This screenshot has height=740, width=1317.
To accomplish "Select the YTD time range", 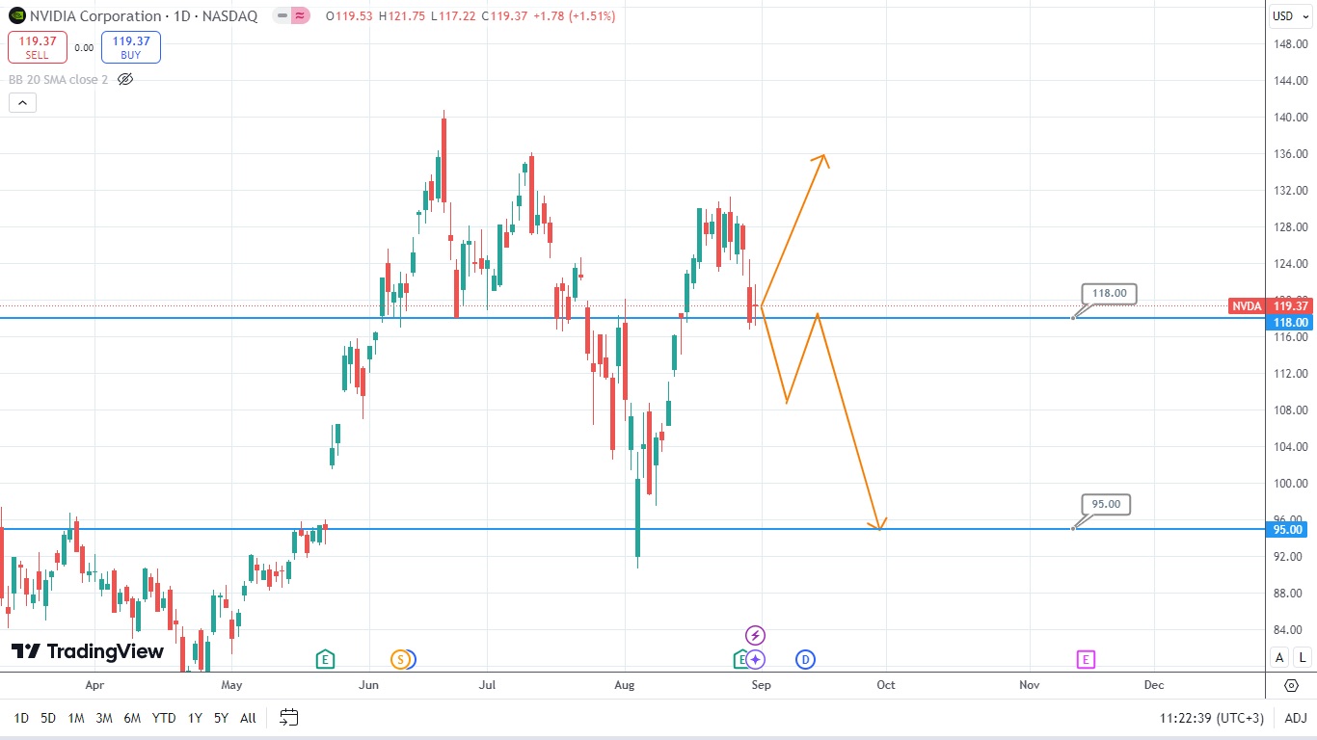I will pyautogui.click(x=165, y=718).
